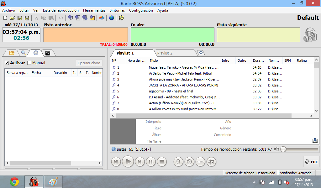
Task: Open the magnifier search tab
Action: [x=24, y=53]
